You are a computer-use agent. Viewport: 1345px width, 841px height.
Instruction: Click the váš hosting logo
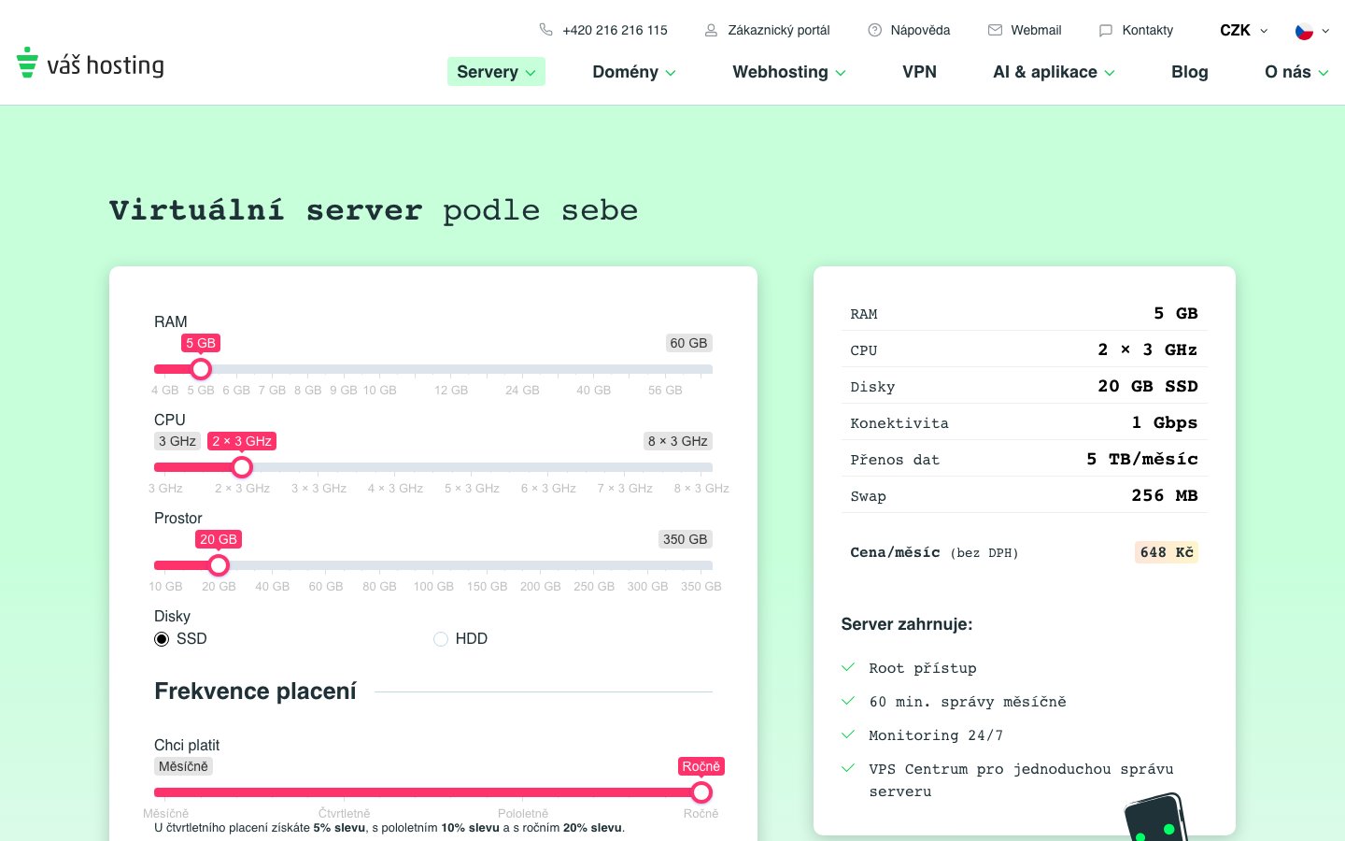[91, 64]
